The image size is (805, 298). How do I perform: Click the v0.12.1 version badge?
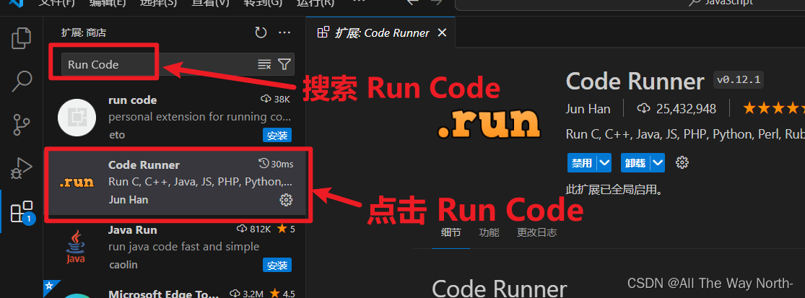click(x=739, y=80)
